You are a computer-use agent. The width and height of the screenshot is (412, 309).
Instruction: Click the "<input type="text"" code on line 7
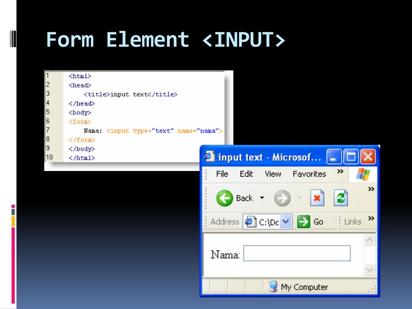click(x=140, y=131)
